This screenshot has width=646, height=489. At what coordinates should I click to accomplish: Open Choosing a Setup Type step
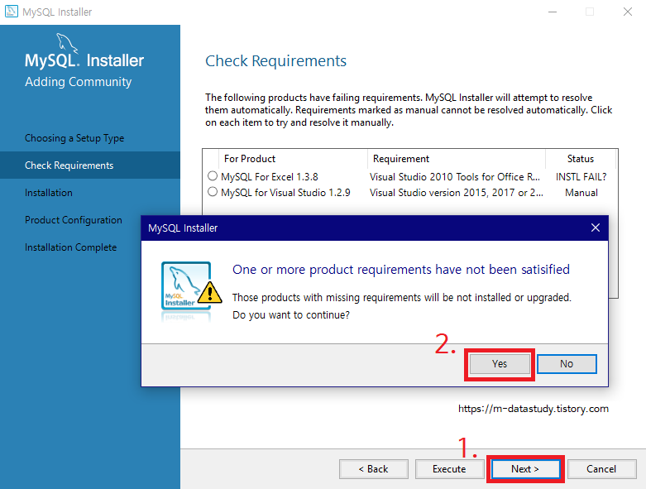[74, 138]
